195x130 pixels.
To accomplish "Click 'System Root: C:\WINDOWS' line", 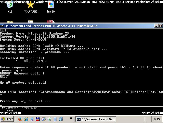I will (x=23, y=40).
